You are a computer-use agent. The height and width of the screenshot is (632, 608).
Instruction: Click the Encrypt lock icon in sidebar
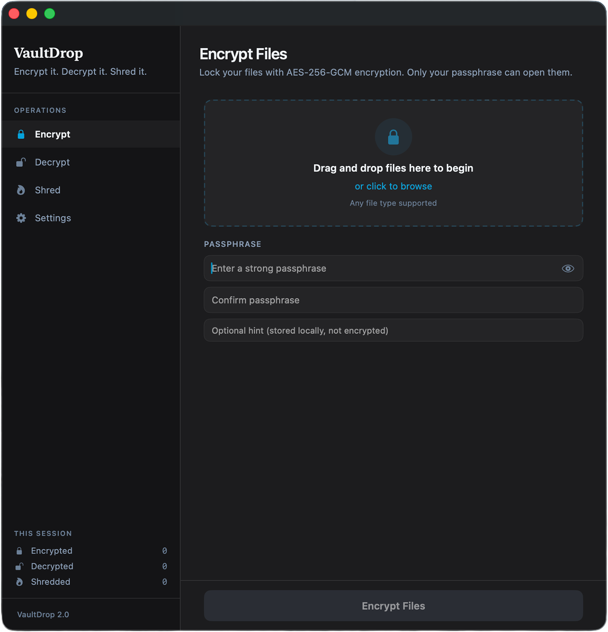(21, 135)
